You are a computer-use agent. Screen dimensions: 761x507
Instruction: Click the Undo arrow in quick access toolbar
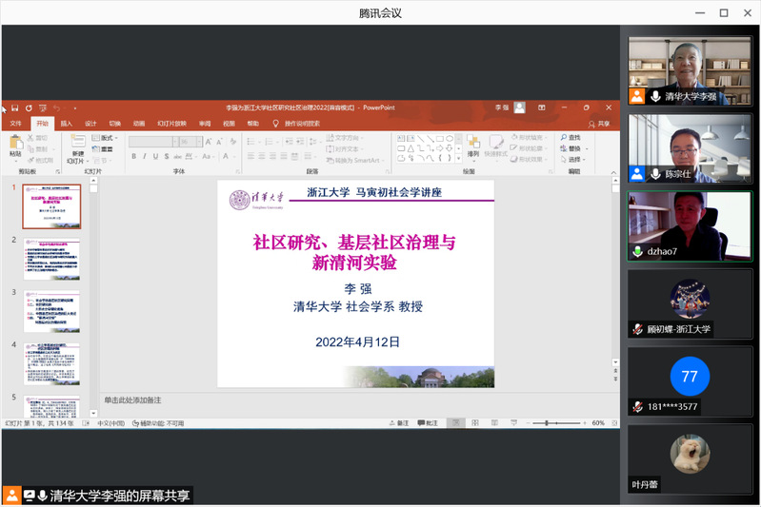(x=56, y=108)
